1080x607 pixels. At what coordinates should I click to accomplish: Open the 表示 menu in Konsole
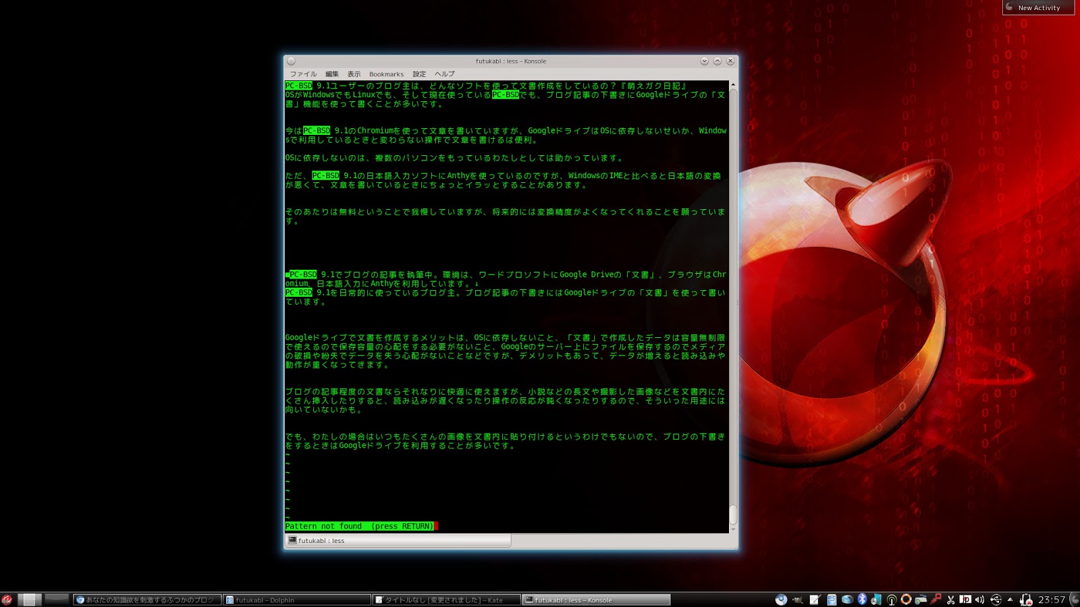(x=354, y=74)
